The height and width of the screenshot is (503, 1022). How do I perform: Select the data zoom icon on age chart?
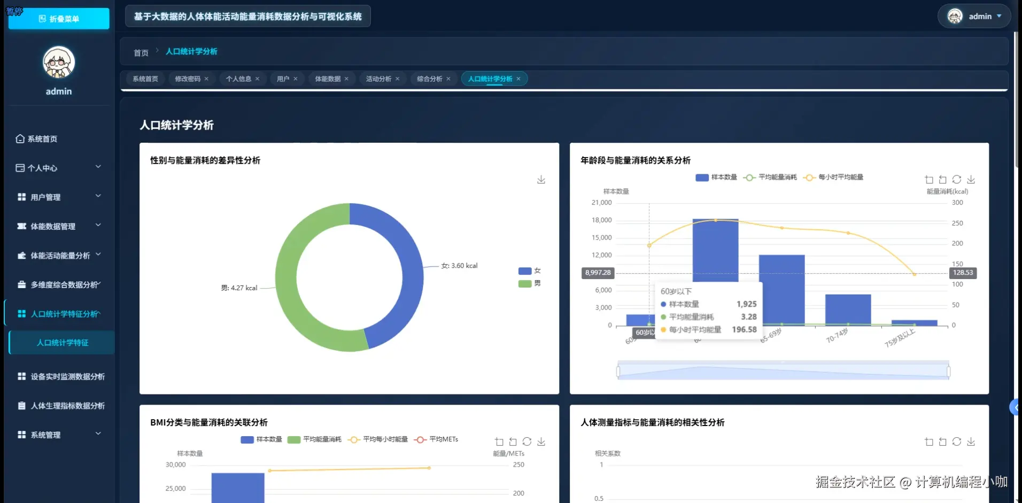click(929, 180)
